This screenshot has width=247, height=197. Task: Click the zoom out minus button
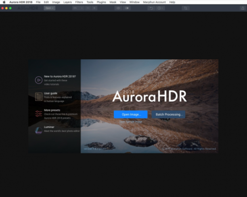(x=88, y=8)
